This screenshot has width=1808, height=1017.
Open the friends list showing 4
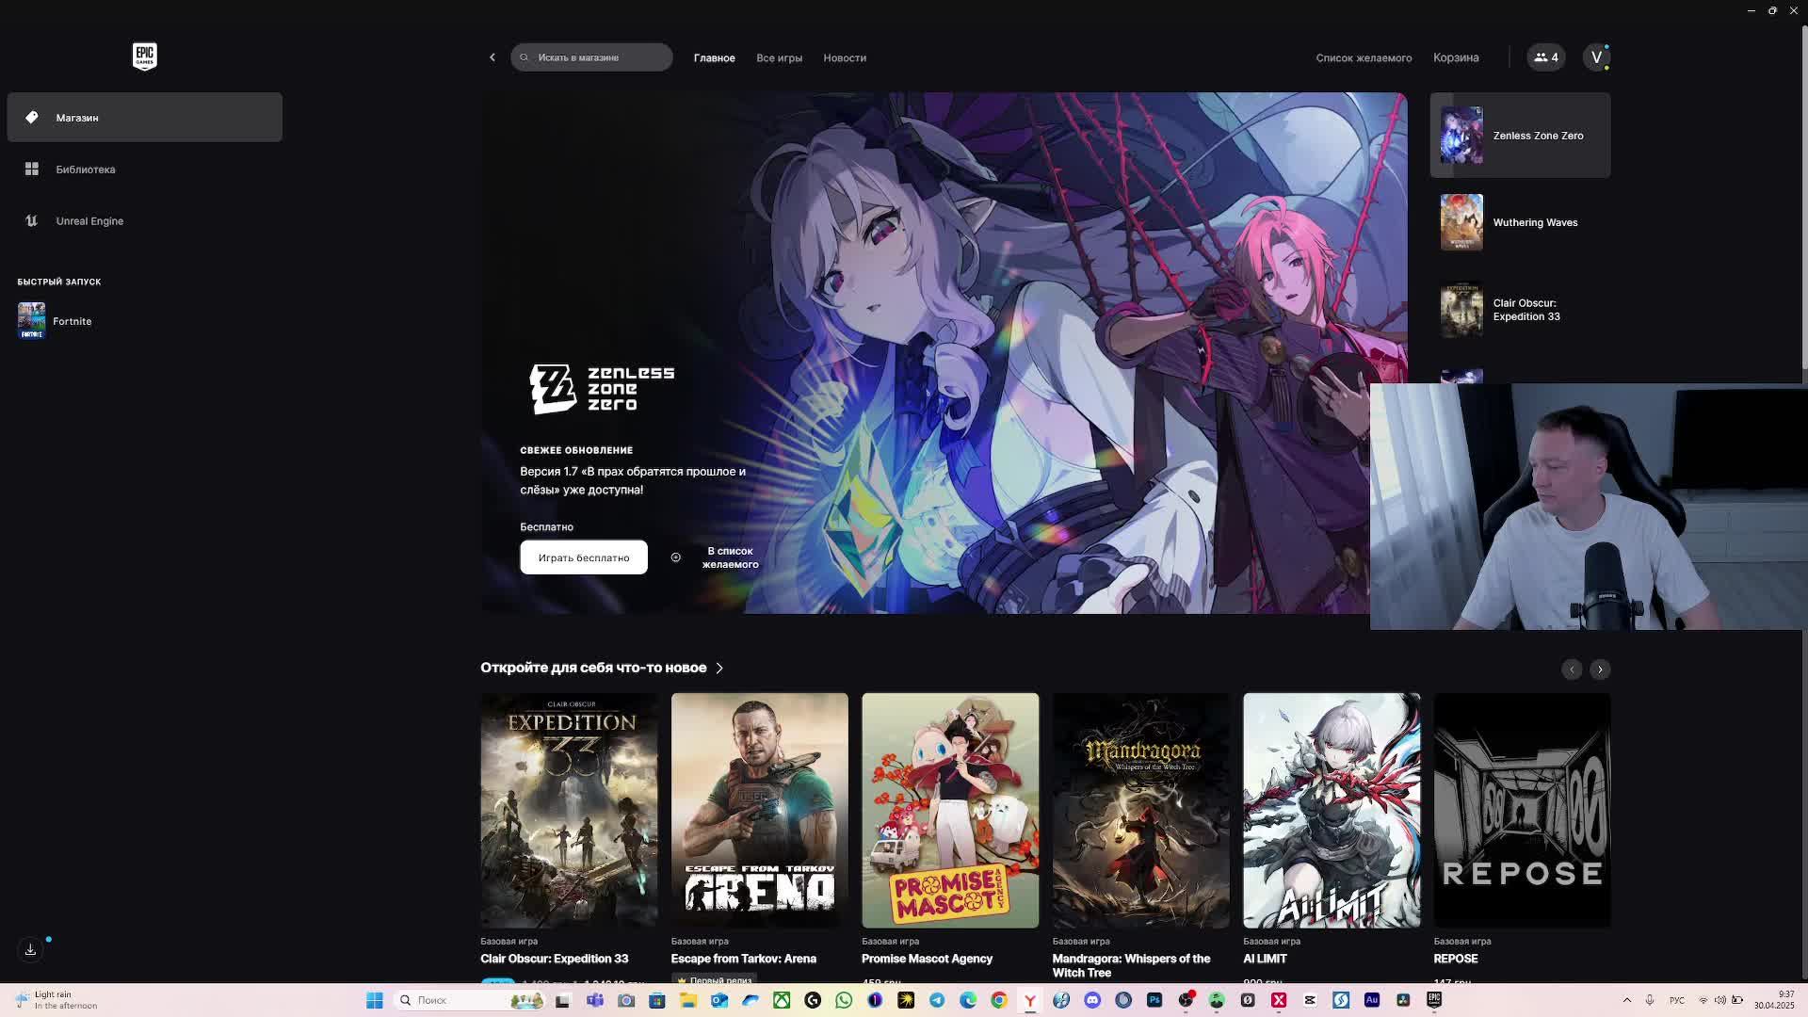coord(1545,57)
